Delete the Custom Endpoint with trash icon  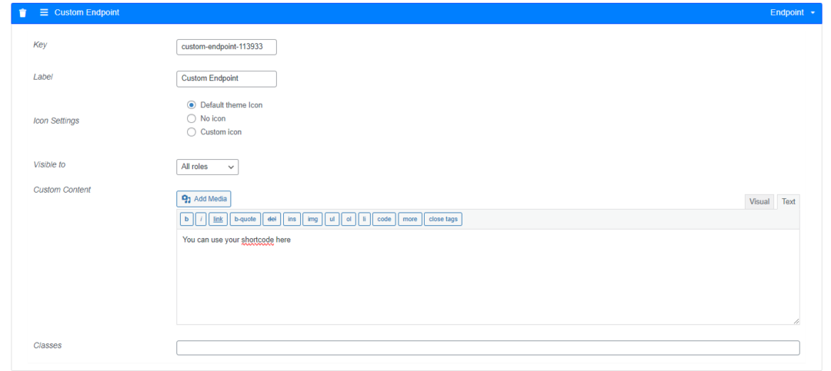pyautogui.click(x=22, y=13)
